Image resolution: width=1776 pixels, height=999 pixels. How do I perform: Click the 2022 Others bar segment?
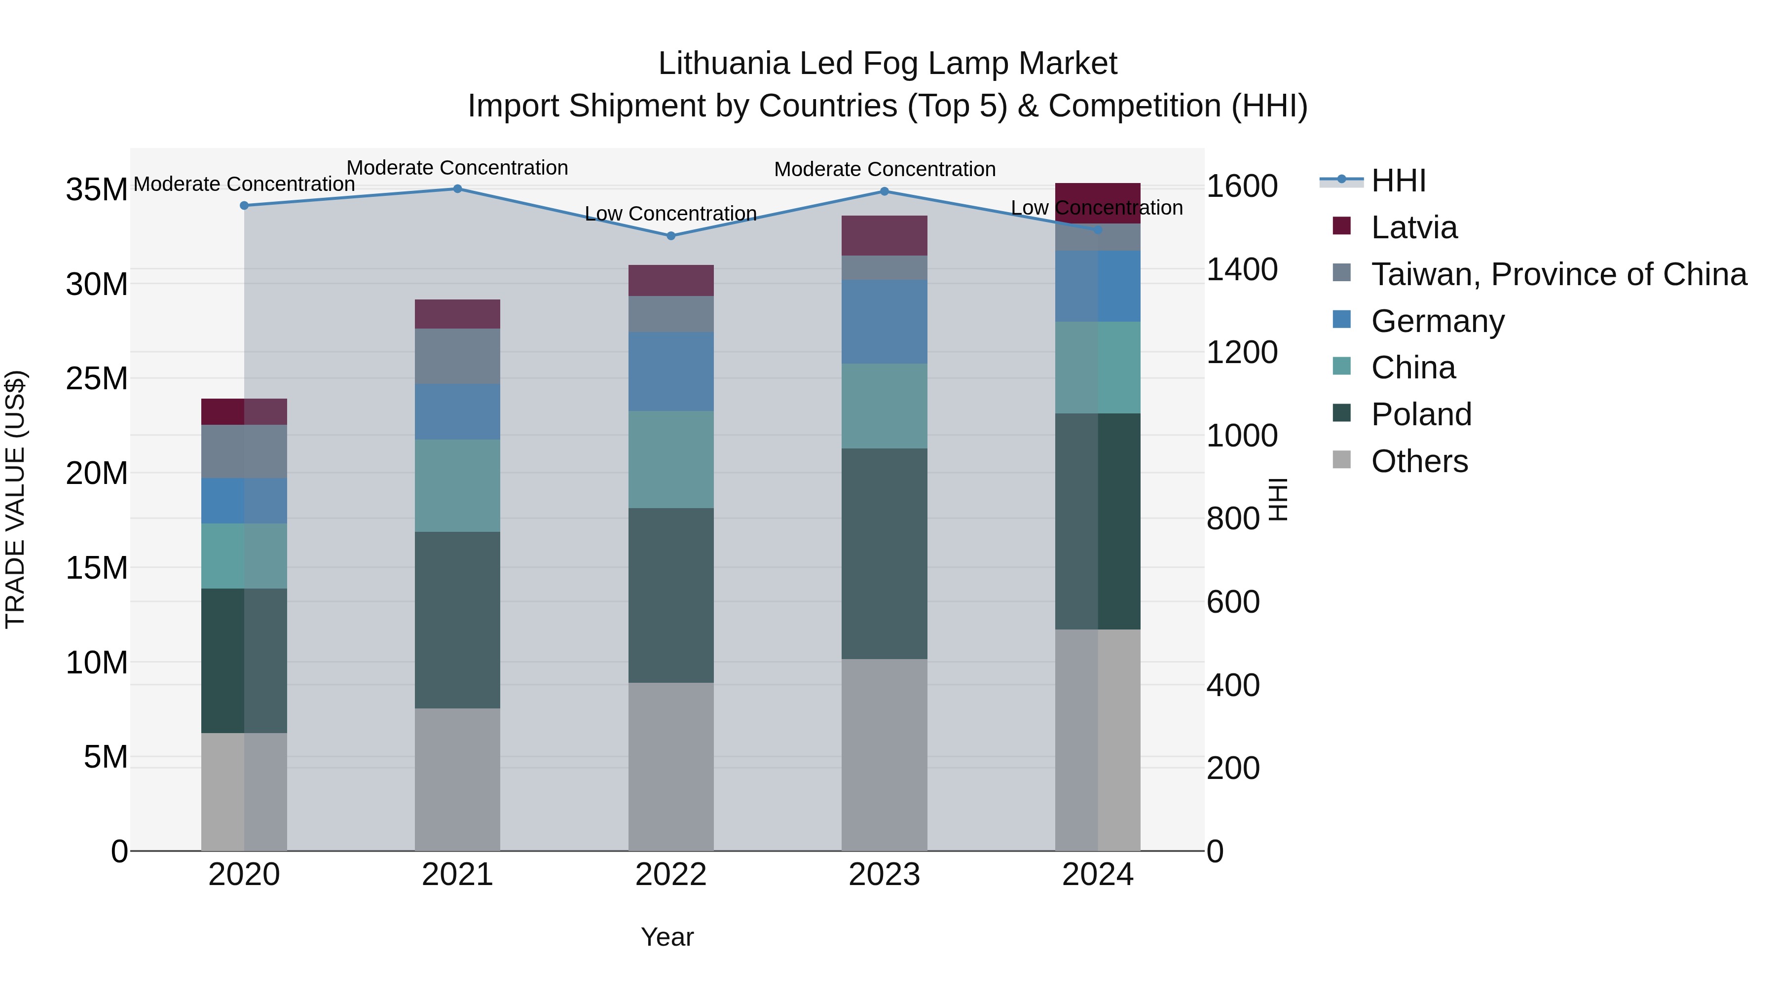671,767
